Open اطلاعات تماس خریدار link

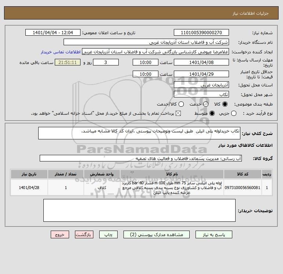coord(61,52)
